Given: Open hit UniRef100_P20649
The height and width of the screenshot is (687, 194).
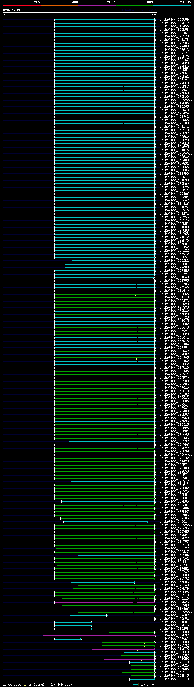Looking at the screenshot, I should 174,23.
